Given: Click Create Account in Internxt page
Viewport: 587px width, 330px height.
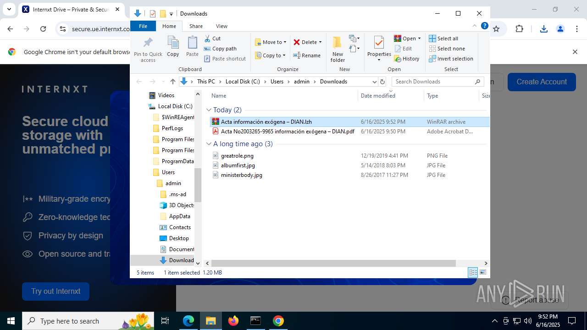Looking at the screenshot, I should point(542,82).
